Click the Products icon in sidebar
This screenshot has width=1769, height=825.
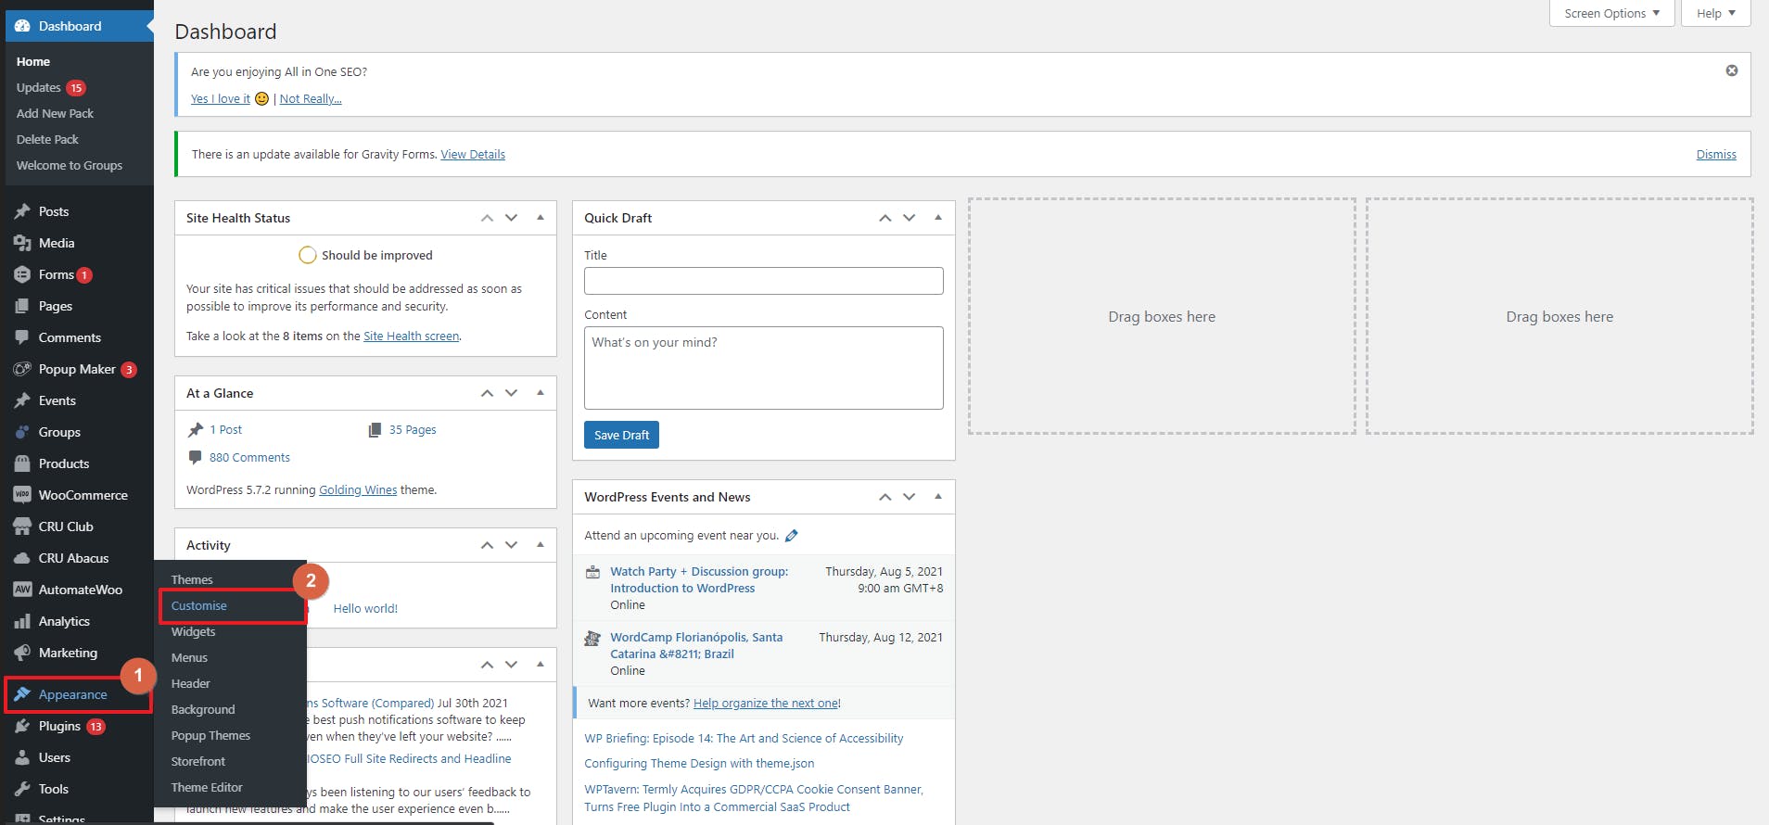point(22,463)
